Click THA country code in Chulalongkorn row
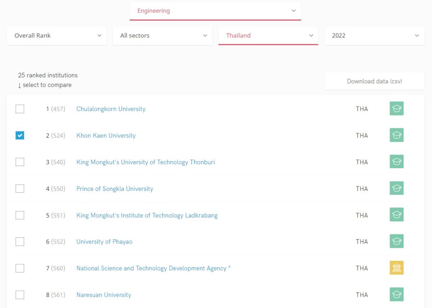This screenshot has height=308, width=432. [362, 109]
